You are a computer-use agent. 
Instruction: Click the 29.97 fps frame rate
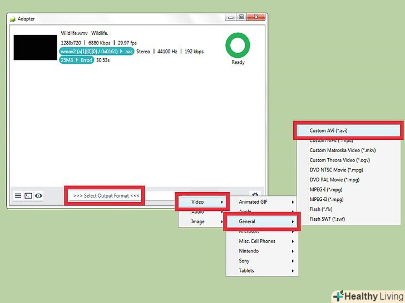[x=127, y=43]
